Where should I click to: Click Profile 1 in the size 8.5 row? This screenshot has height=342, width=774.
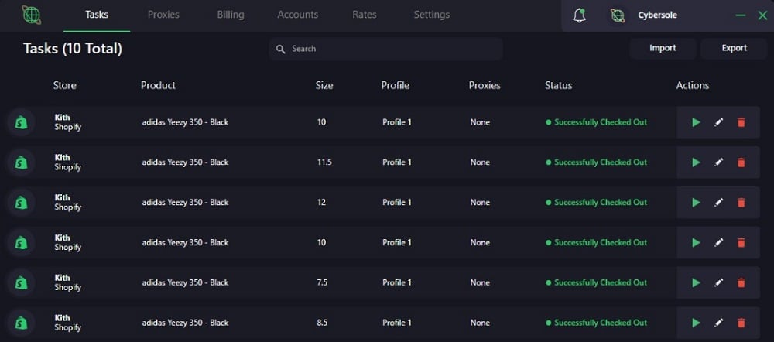[x=397, y=323]
